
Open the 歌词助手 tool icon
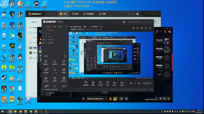63,79
